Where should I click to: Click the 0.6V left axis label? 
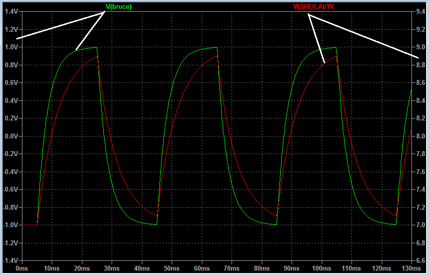tap(12, 82)
